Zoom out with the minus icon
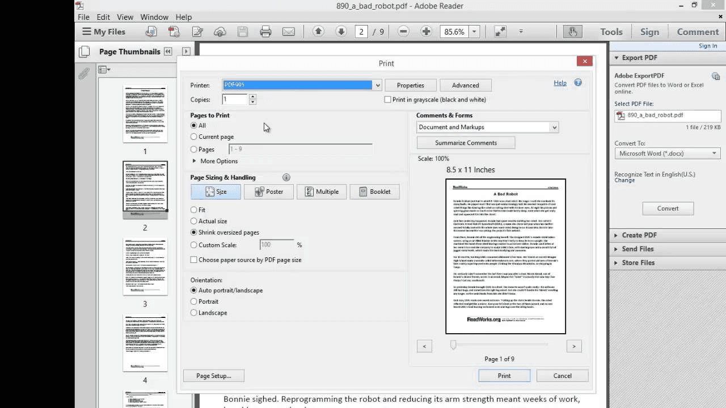The image size is (726, 408). coord(403,32)
